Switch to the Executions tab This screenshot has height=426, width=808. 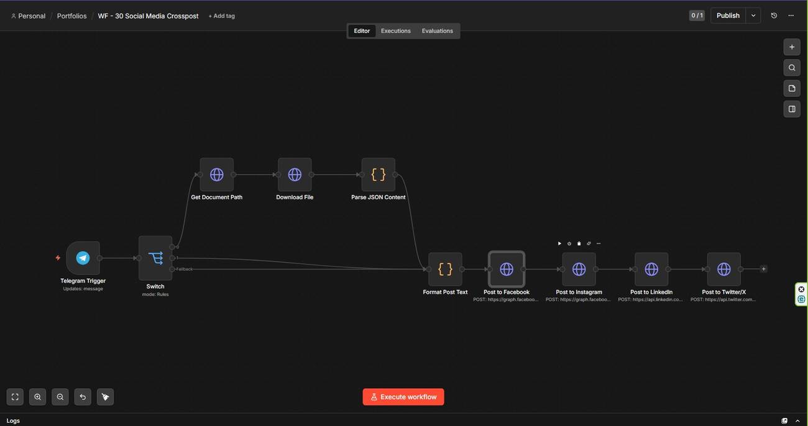[x=396, y=31]
